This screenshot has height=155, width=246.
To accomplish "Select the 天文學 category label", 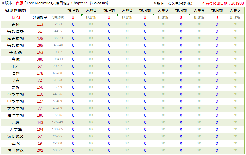I will [x=15, y=129].
